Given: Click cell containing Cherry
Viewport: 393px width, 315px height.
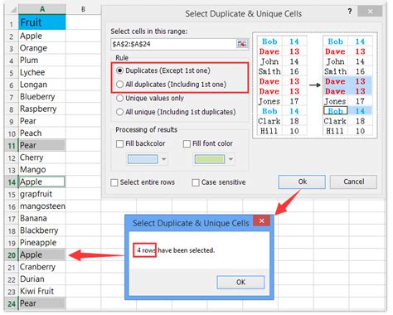Looking at the screenshot, I should [x=42, y=157].
